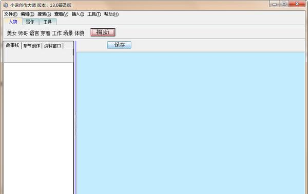Open the 编辑(E) menu

click(x=28, y=14)
